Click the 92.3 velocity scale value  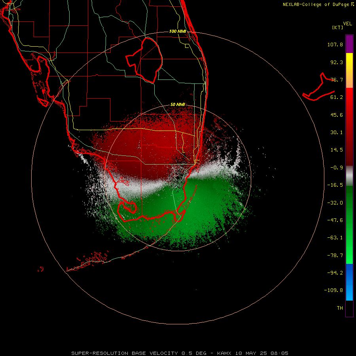337,62
